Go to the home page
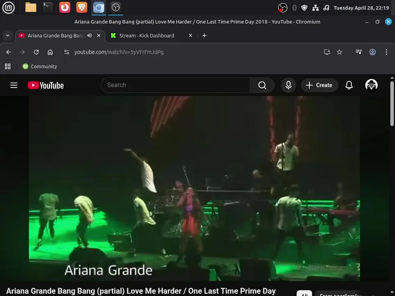 50,52
